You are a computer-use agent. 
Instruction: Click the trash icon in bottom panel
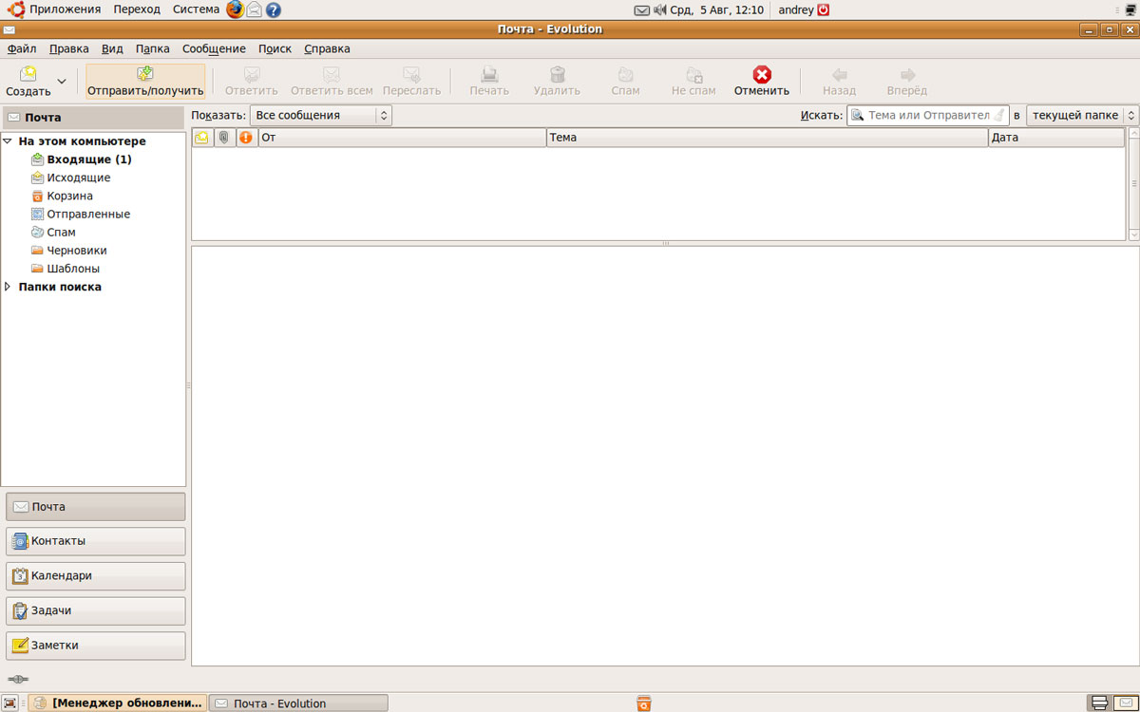[x=644, y=703]
